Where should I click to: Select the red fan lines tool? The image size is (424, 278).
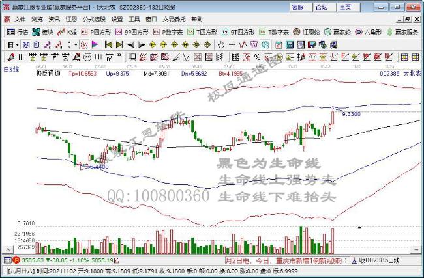(x=143, y=57)
